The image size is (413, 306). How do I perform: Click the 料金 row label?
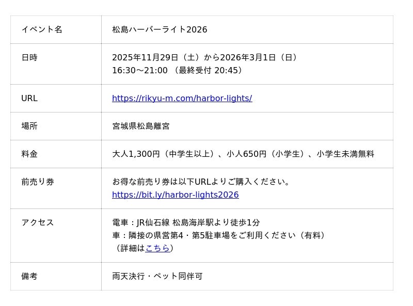pos(29,154)
